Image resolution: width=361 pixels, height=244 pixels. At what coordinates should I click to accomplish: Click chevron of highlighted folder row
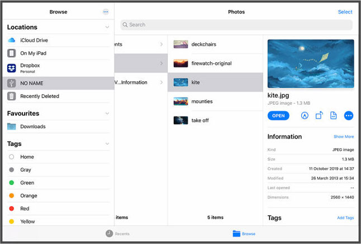point(161,64)
